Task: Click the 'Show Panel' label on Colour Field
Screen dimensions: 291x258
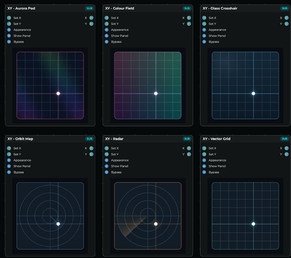Action: coord(119,36)
